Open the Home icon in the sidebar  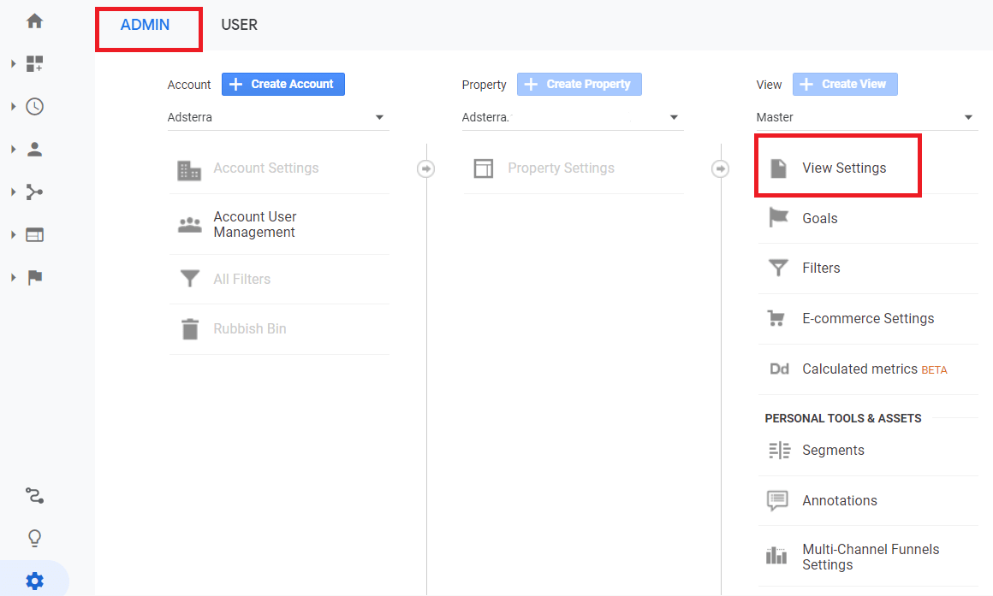pos(33,21)
